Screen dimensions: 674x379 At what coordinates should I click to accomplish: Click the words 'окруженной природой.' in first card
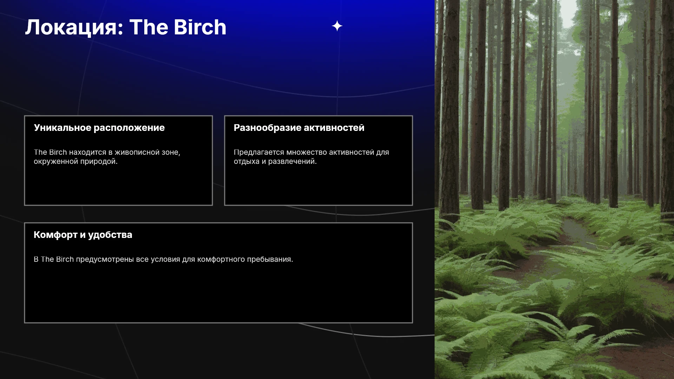pyautogui.click(x=75, y=161)
